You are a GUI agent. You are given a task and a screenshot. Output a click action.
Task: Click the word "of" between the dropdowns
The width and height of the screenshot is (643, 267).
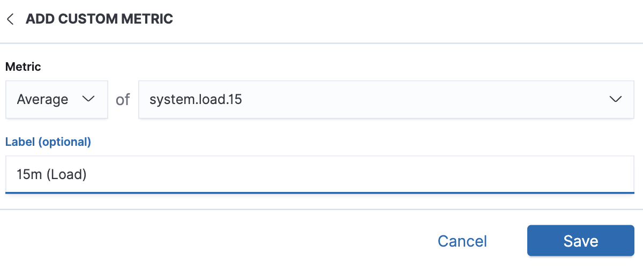[x=123, y=100]
